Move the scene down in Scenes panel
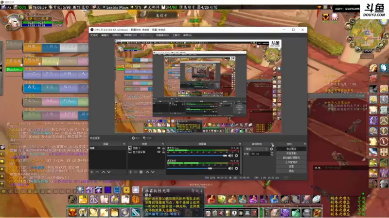 tap(108, 172)
